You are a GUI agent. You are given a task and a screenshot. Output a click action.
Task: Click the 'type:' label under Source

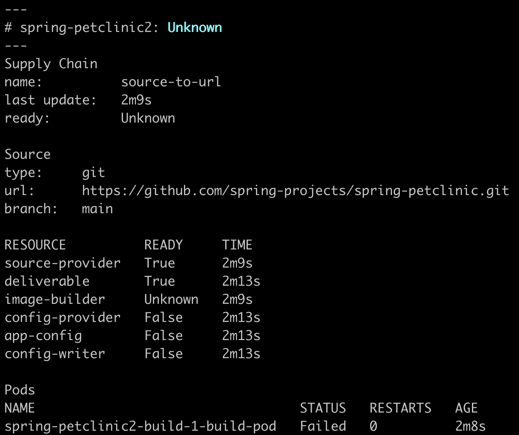(x=24, y=173)
